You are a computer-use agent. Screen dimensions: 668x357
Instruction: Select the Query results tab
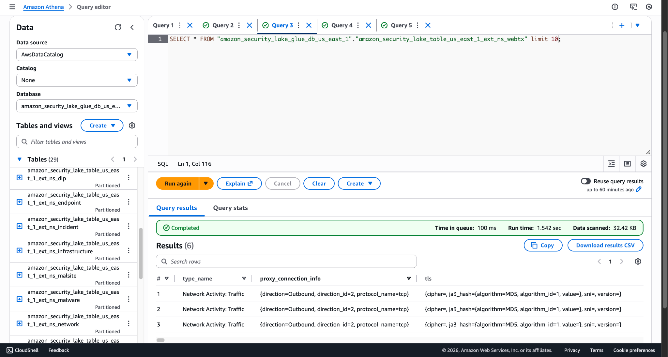coord(176,208)
